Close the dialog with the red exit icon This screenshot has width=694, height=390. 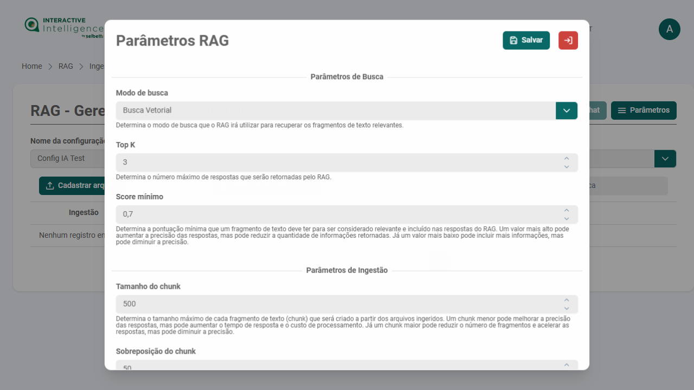[568, 41]
